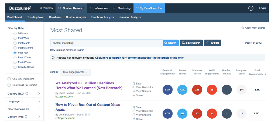
Task: Switch to Facebook Analyzer tab
Action: 103,17
